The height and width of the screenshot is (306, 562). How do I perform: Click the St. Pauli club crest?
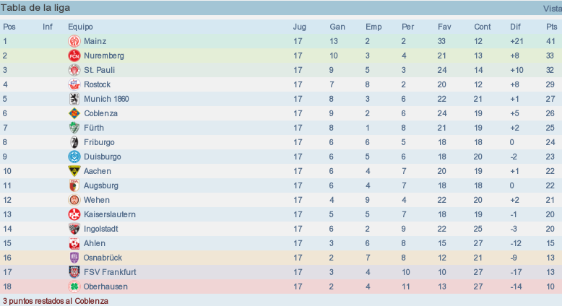pos(74,70)
